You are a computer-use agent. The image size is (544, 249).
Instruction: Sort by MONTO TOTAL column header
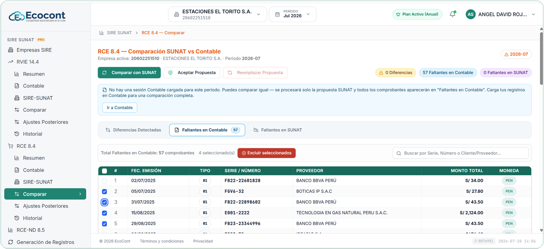tap(467, 171)
